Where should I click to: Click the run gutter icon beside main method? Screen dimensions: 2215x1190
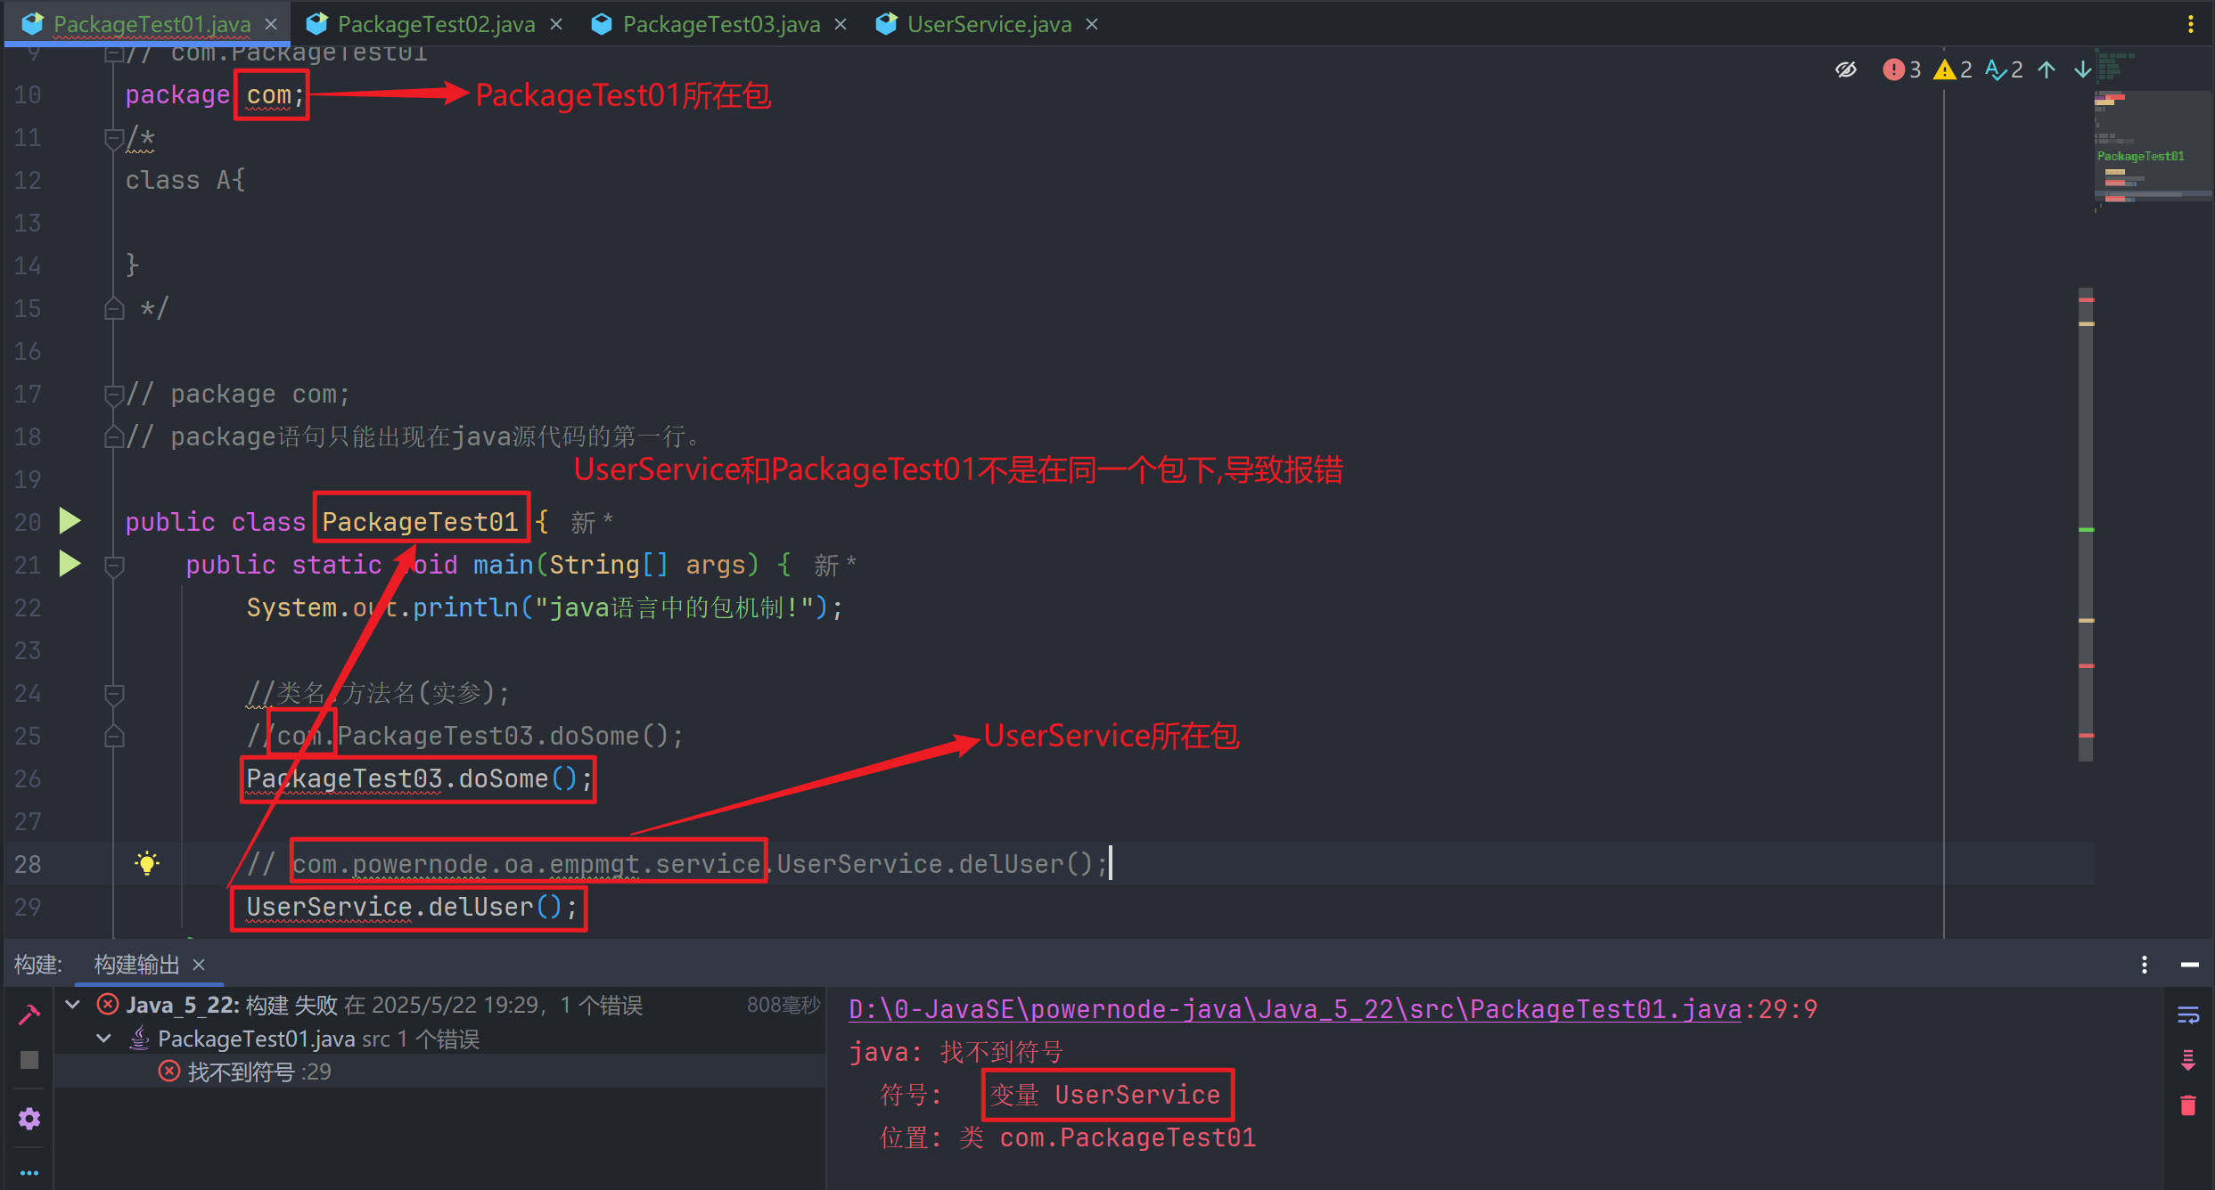[70, 564]
